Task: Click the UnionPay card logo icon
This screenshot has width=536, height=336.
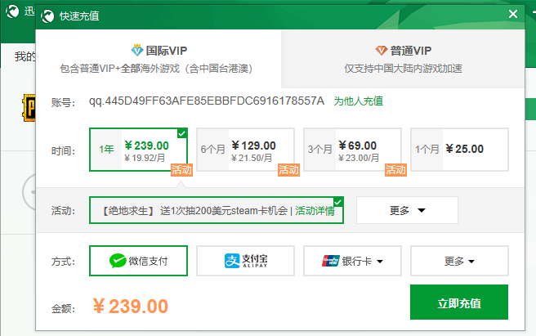Action: click(x=331, y=261)
